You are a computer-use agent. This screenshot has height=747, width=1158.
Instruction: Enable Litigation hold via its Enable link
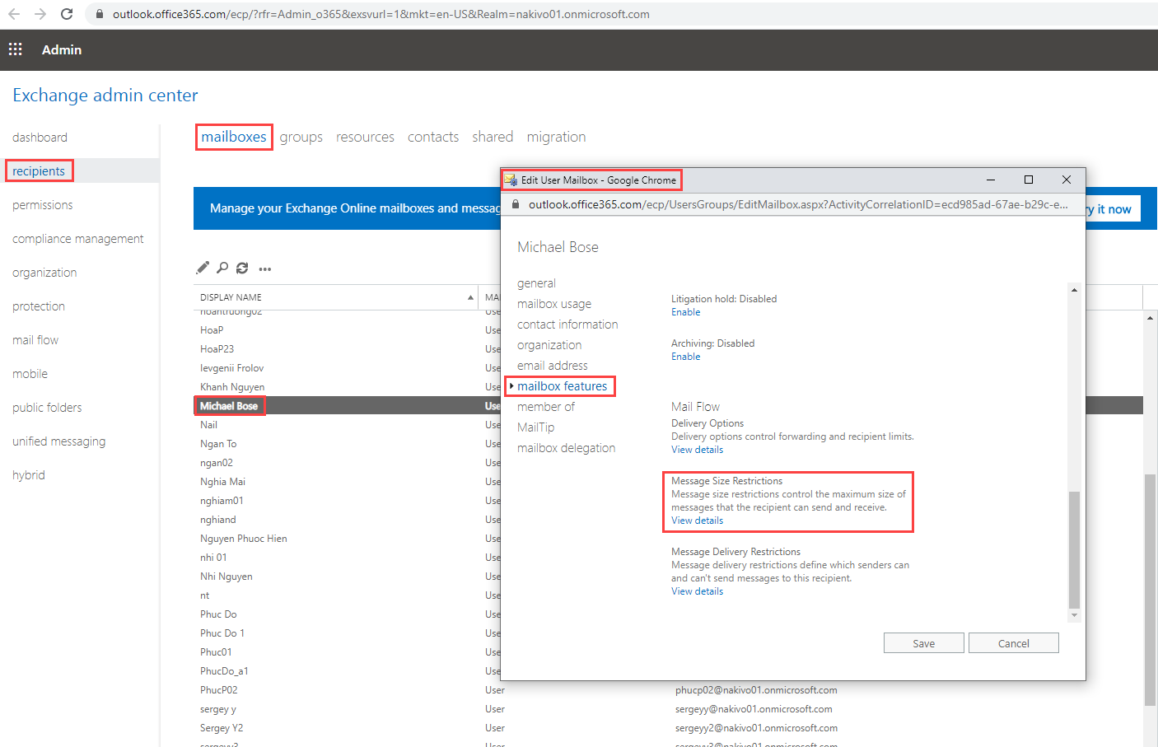tap(685, 312)
